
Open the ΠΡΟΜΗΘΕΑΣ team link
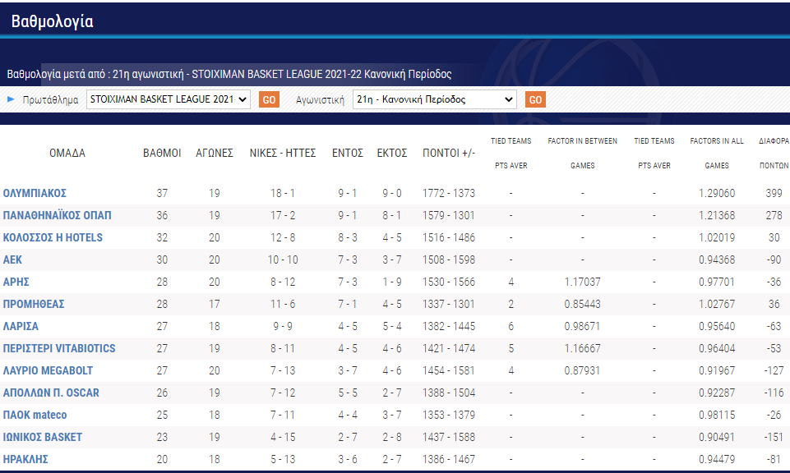click(34, 304)
